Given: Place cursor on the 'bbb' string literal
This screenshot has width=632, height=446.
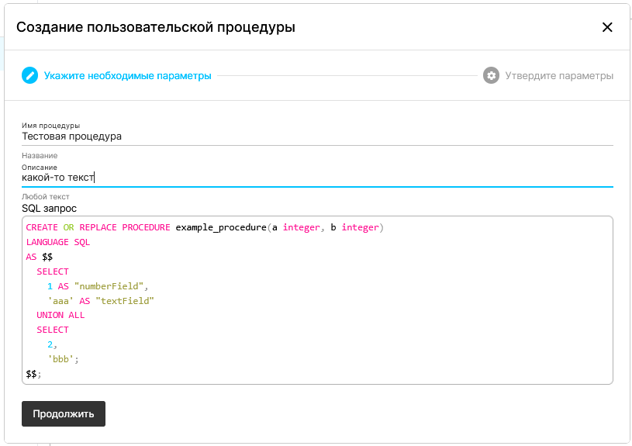Looking at the screenshot, I should 62,359.
